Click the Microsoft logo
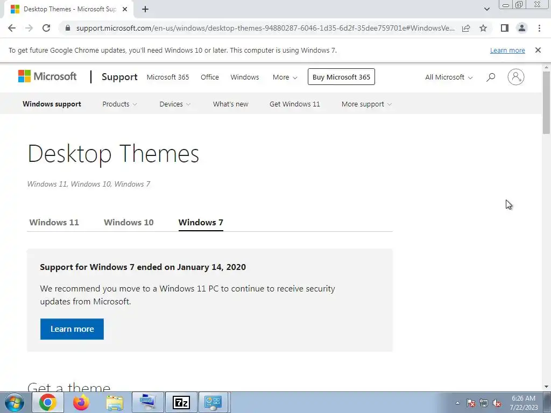 pyautogui.click(x=47, y=76)
